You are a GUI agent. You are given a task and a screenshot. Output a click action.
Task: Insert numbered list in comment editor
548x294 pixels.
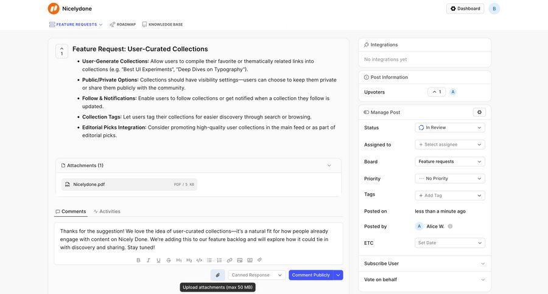click(219, 260)
